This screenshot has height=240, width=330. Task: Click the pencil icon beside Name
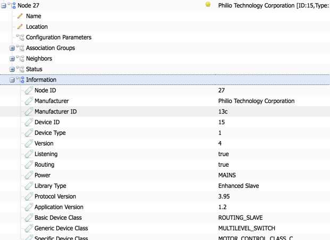click(20, 16)
